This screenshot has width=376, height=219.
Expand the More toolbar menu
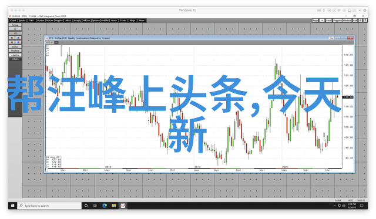142,21
